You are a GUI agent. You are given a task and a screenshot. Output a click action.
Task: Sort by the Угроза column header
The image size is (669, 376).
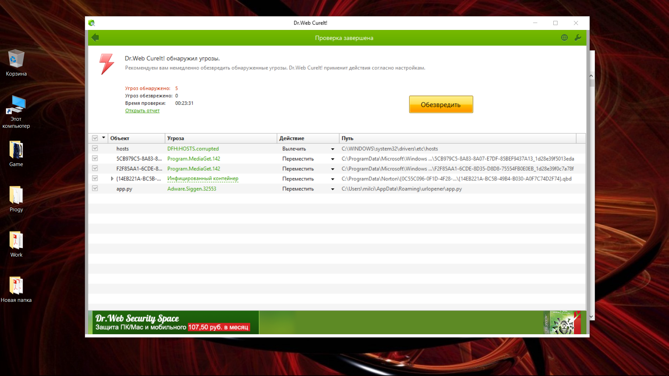click(x=221, y=138)
